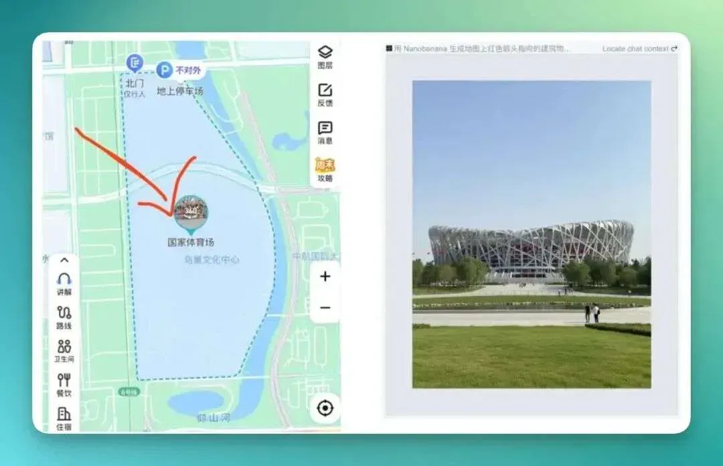
Task: Recenter map with the locate button
Action: (x=325, y=408)
